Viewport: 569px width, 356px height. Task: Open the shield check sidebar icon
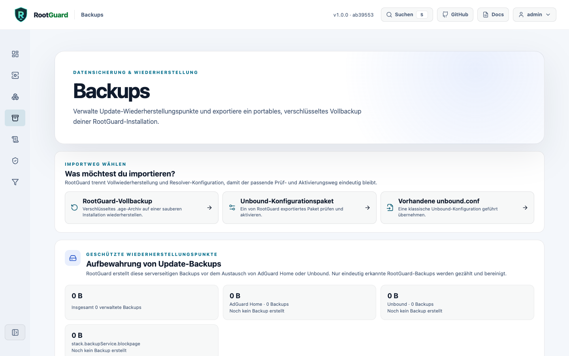click(x=15, y=161)
